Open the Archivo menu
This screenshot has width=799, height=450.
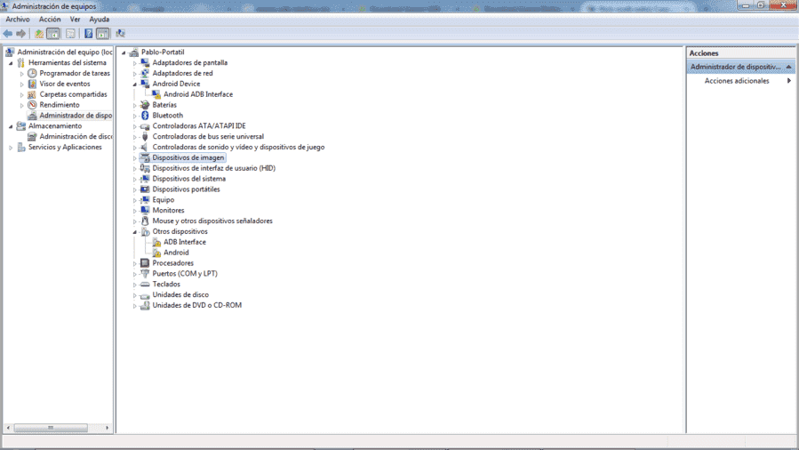click(18, 20)
